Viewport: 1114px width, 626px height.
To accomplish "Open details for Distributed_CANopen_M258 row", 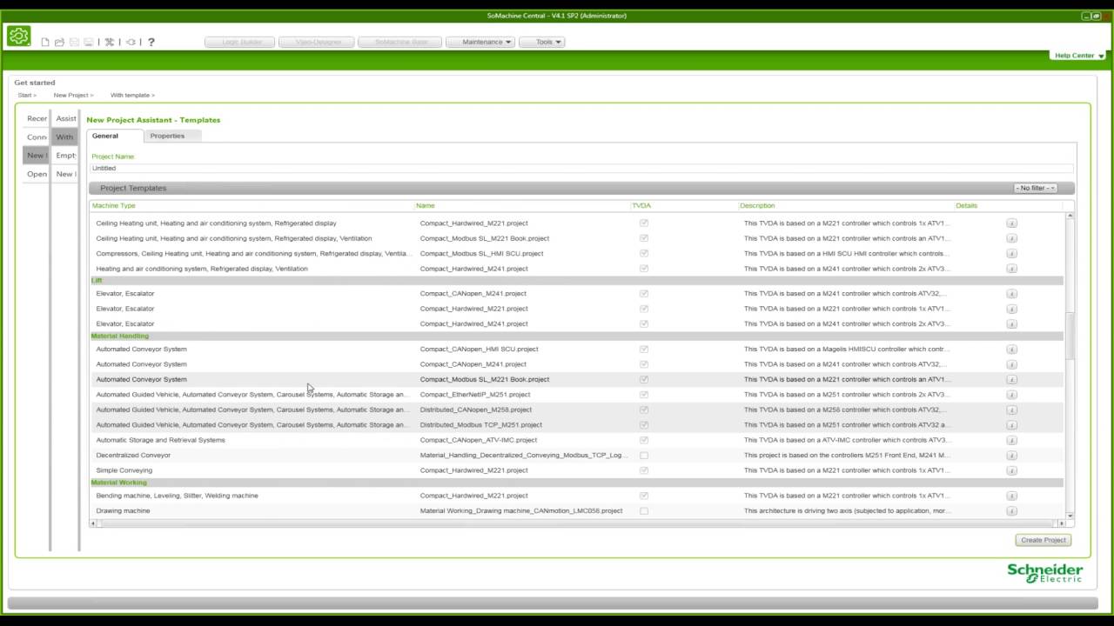I will 1011,410.
